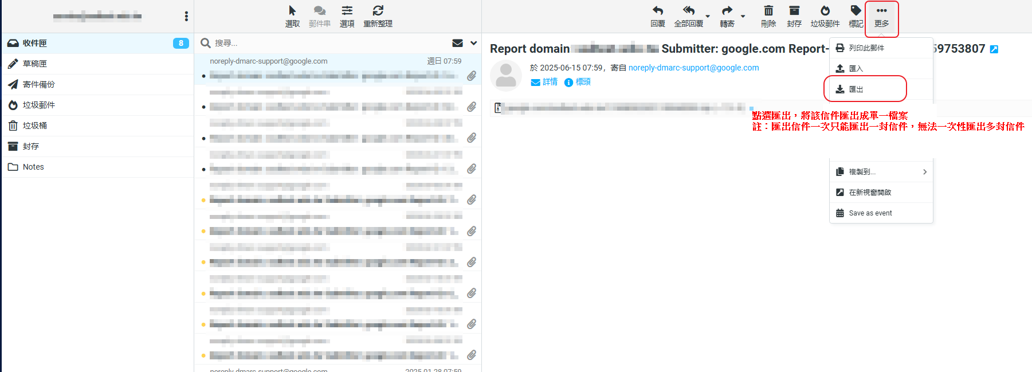Click the sender address noreply-dmarc-support@google.com link

point(693,68)
